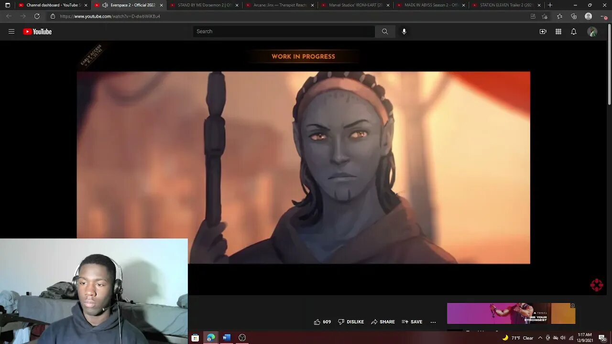
Task: View site information via lock icon
Action: point(53,16)
